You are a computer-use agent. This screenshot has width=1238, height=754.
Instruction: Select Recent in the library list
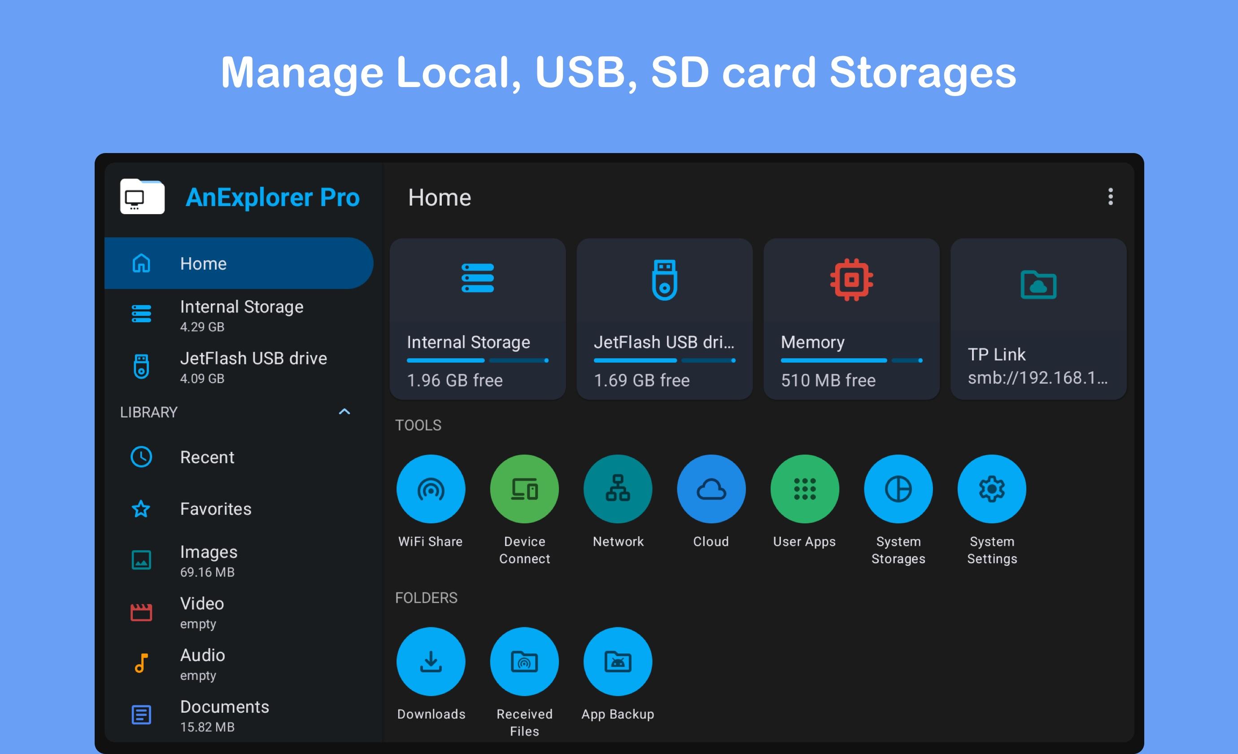(207, 457)
